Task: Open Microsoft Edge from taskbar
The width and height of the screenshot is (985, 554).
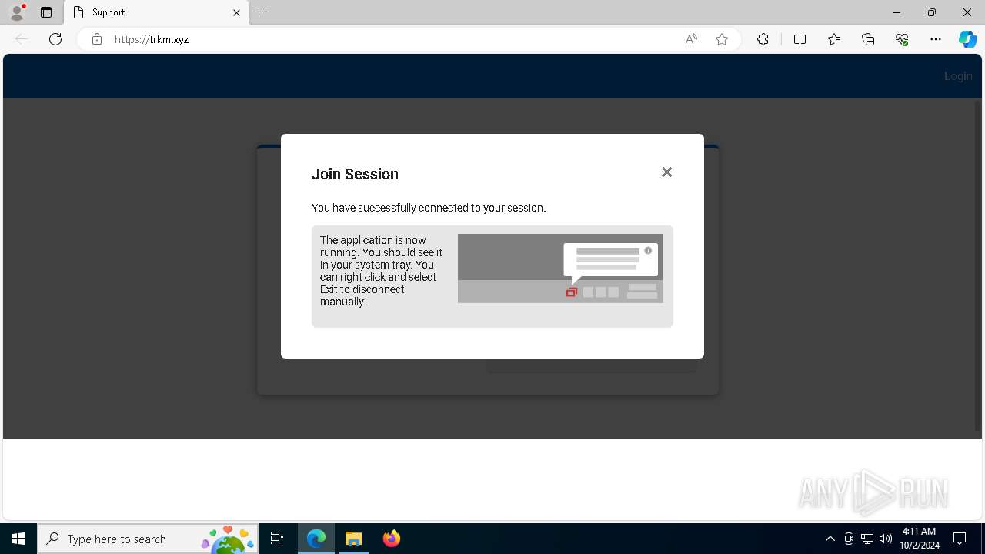Action: tap(316, 539)
